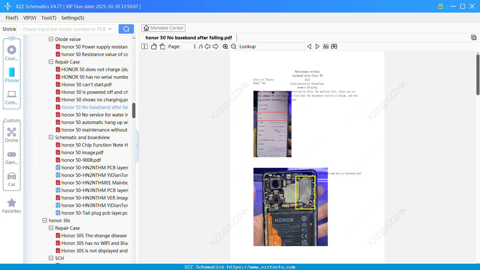
Task: Go to previous page arrow
Action: tap(207, 47)
